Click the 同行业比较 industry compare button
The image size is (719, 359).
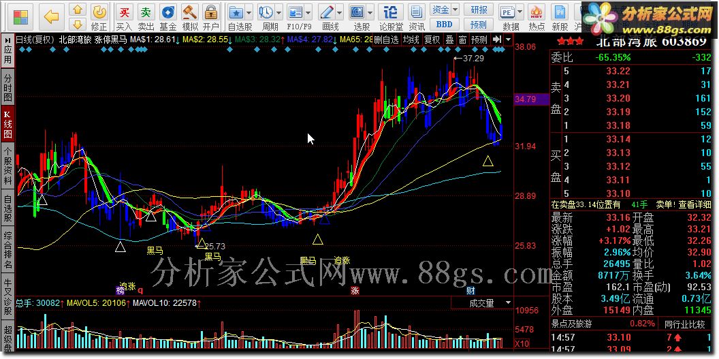coord(684,324)
